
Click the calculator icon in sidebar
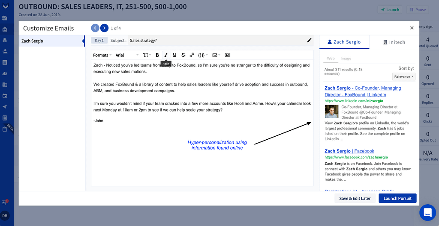[5, 118]
